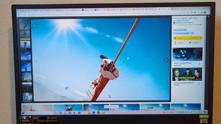Open the pale hazy bottom strip thumbnail
221x124 pixels.
[x=38, y=108]
